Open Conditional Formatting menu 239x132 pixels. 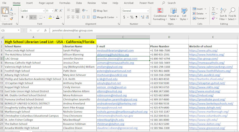(x=160, y=14)
